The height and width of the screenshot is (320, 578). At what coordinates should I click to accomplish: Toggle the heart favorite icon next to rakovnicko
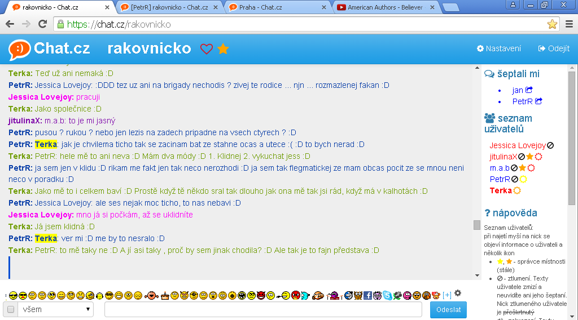point(207,49)
